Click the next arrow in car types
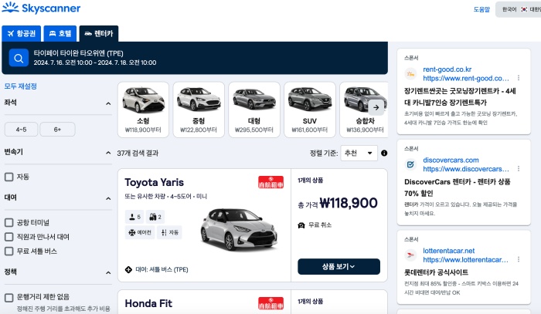The width and height of the screenshot is (541, 314). tap(376, 107)
